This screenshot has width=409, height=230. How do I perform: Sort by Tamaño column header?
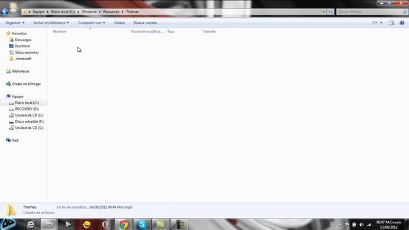click(x=210, y=31)
